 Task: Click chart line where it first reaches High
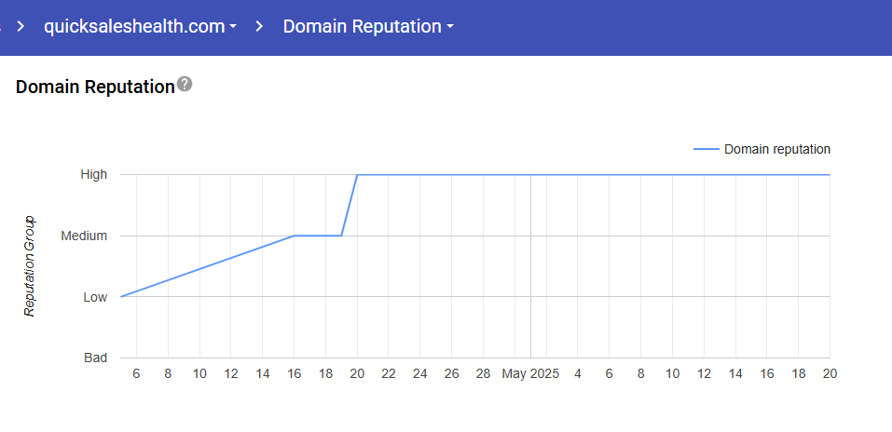(x=358, y=174)
